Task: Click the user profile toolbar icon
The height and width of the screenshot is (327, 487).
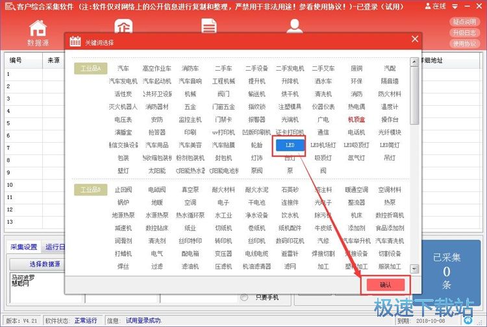Action: [x=294, y=25]
